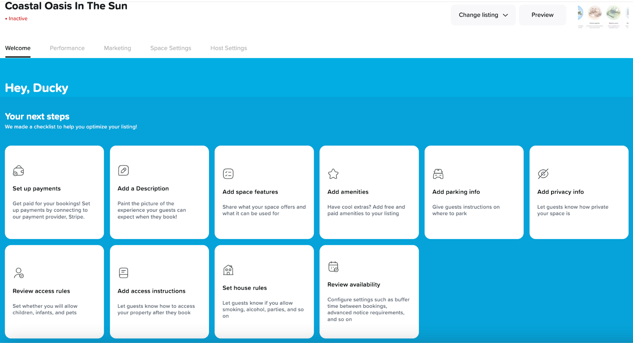Click the crossed-eye privacy info icon
Viewport: 633px width, 343px height.
tap(543, 174)
